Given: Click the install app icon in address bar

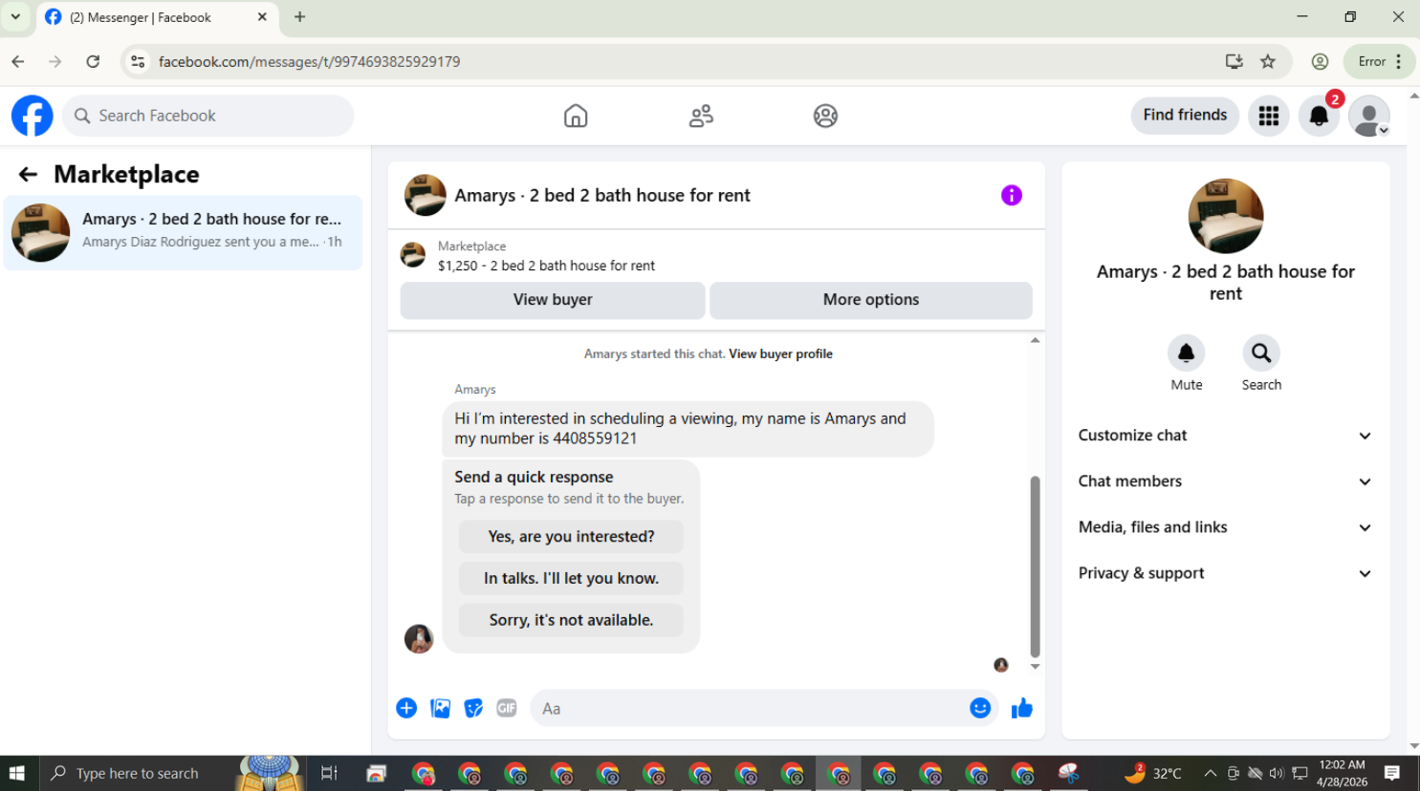Looking at the screenshot, I should 1234,61.
